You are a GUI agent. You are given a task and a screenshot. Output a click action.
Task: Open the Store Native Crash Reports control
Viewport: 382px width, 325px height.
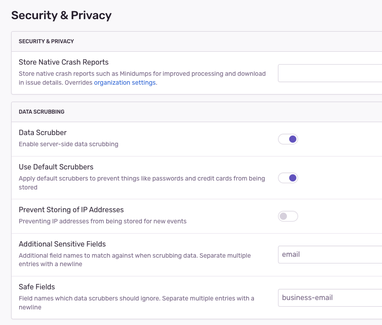pos(330,73)
